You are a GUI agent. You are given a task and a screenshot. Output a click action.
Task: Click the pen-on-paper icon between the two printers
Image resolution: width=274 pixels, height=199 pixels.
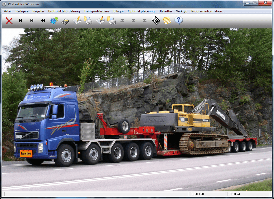(x=100, y=20)
